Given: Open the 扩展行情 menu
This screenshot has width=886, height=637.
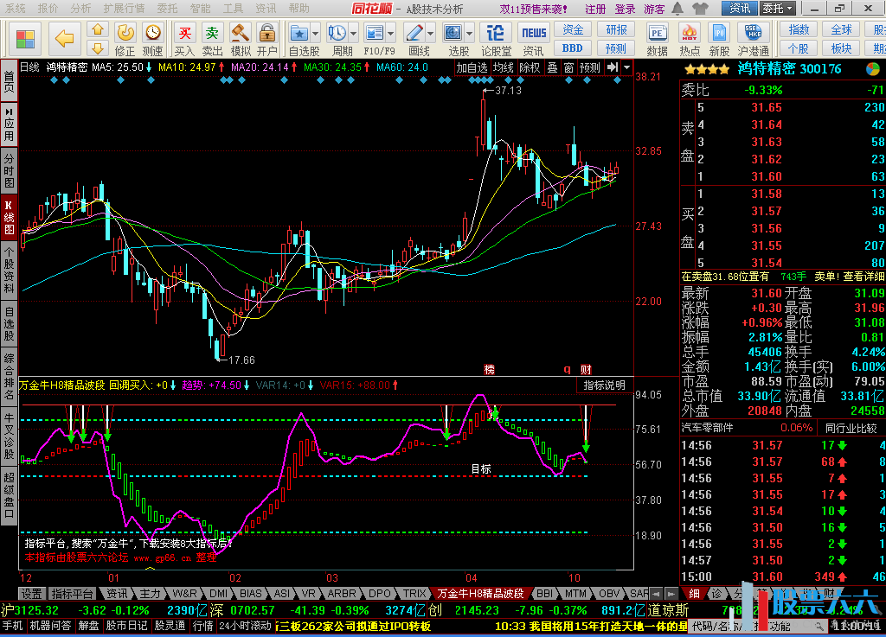Looking at the screenshot, I should (x=124, y=9).
